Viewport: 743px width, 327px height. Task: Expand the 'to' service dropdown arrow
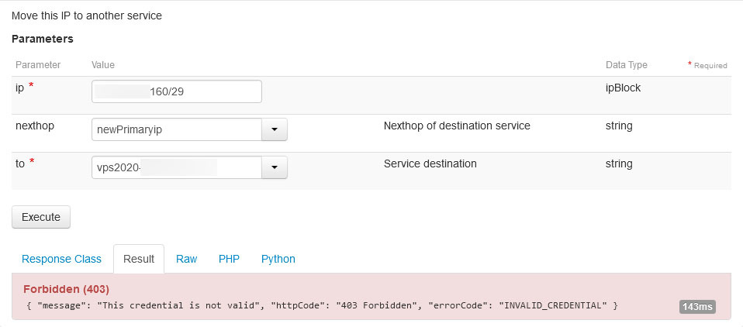point(275,167)
